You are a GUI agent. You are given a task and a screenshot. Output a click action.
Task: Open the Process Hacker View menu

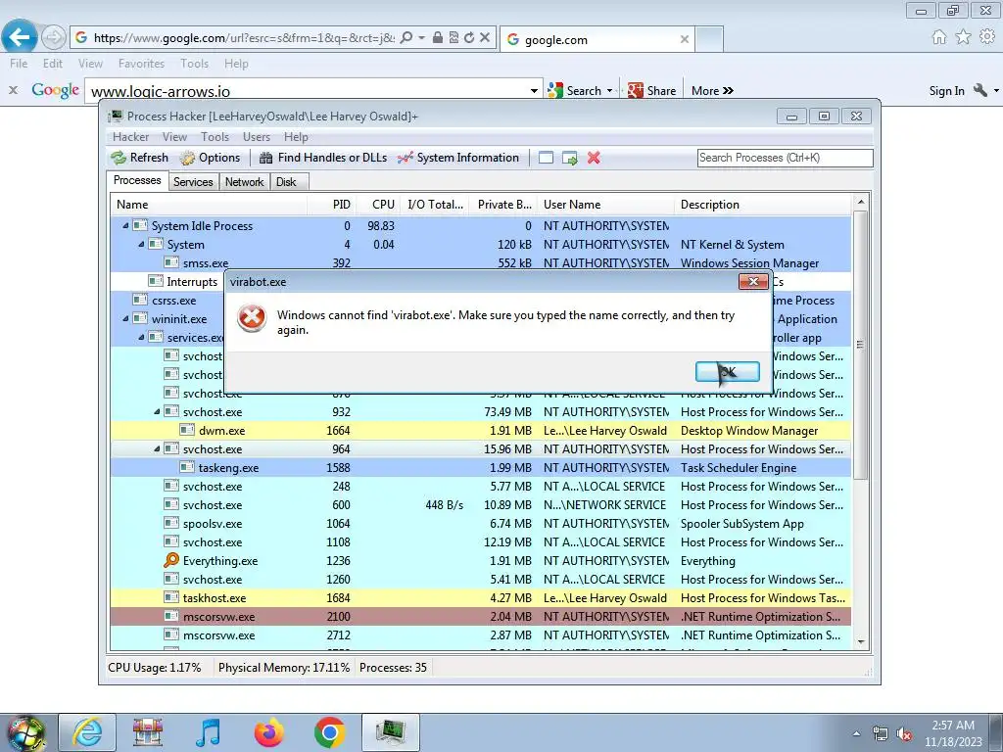coord(174,137)
